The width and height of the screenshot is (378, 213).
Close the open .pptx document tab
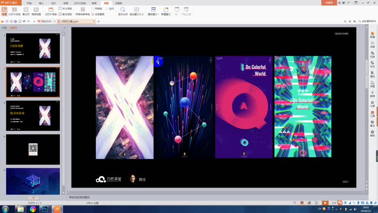click(94, 21)
